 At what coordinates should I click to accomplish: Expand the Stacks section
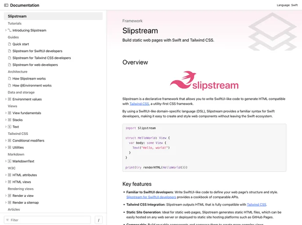[6, 120]
